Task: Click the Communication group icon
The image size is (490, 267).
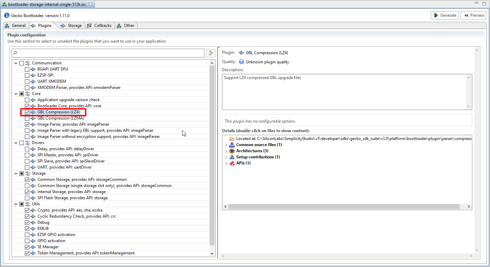Action: 28,63
